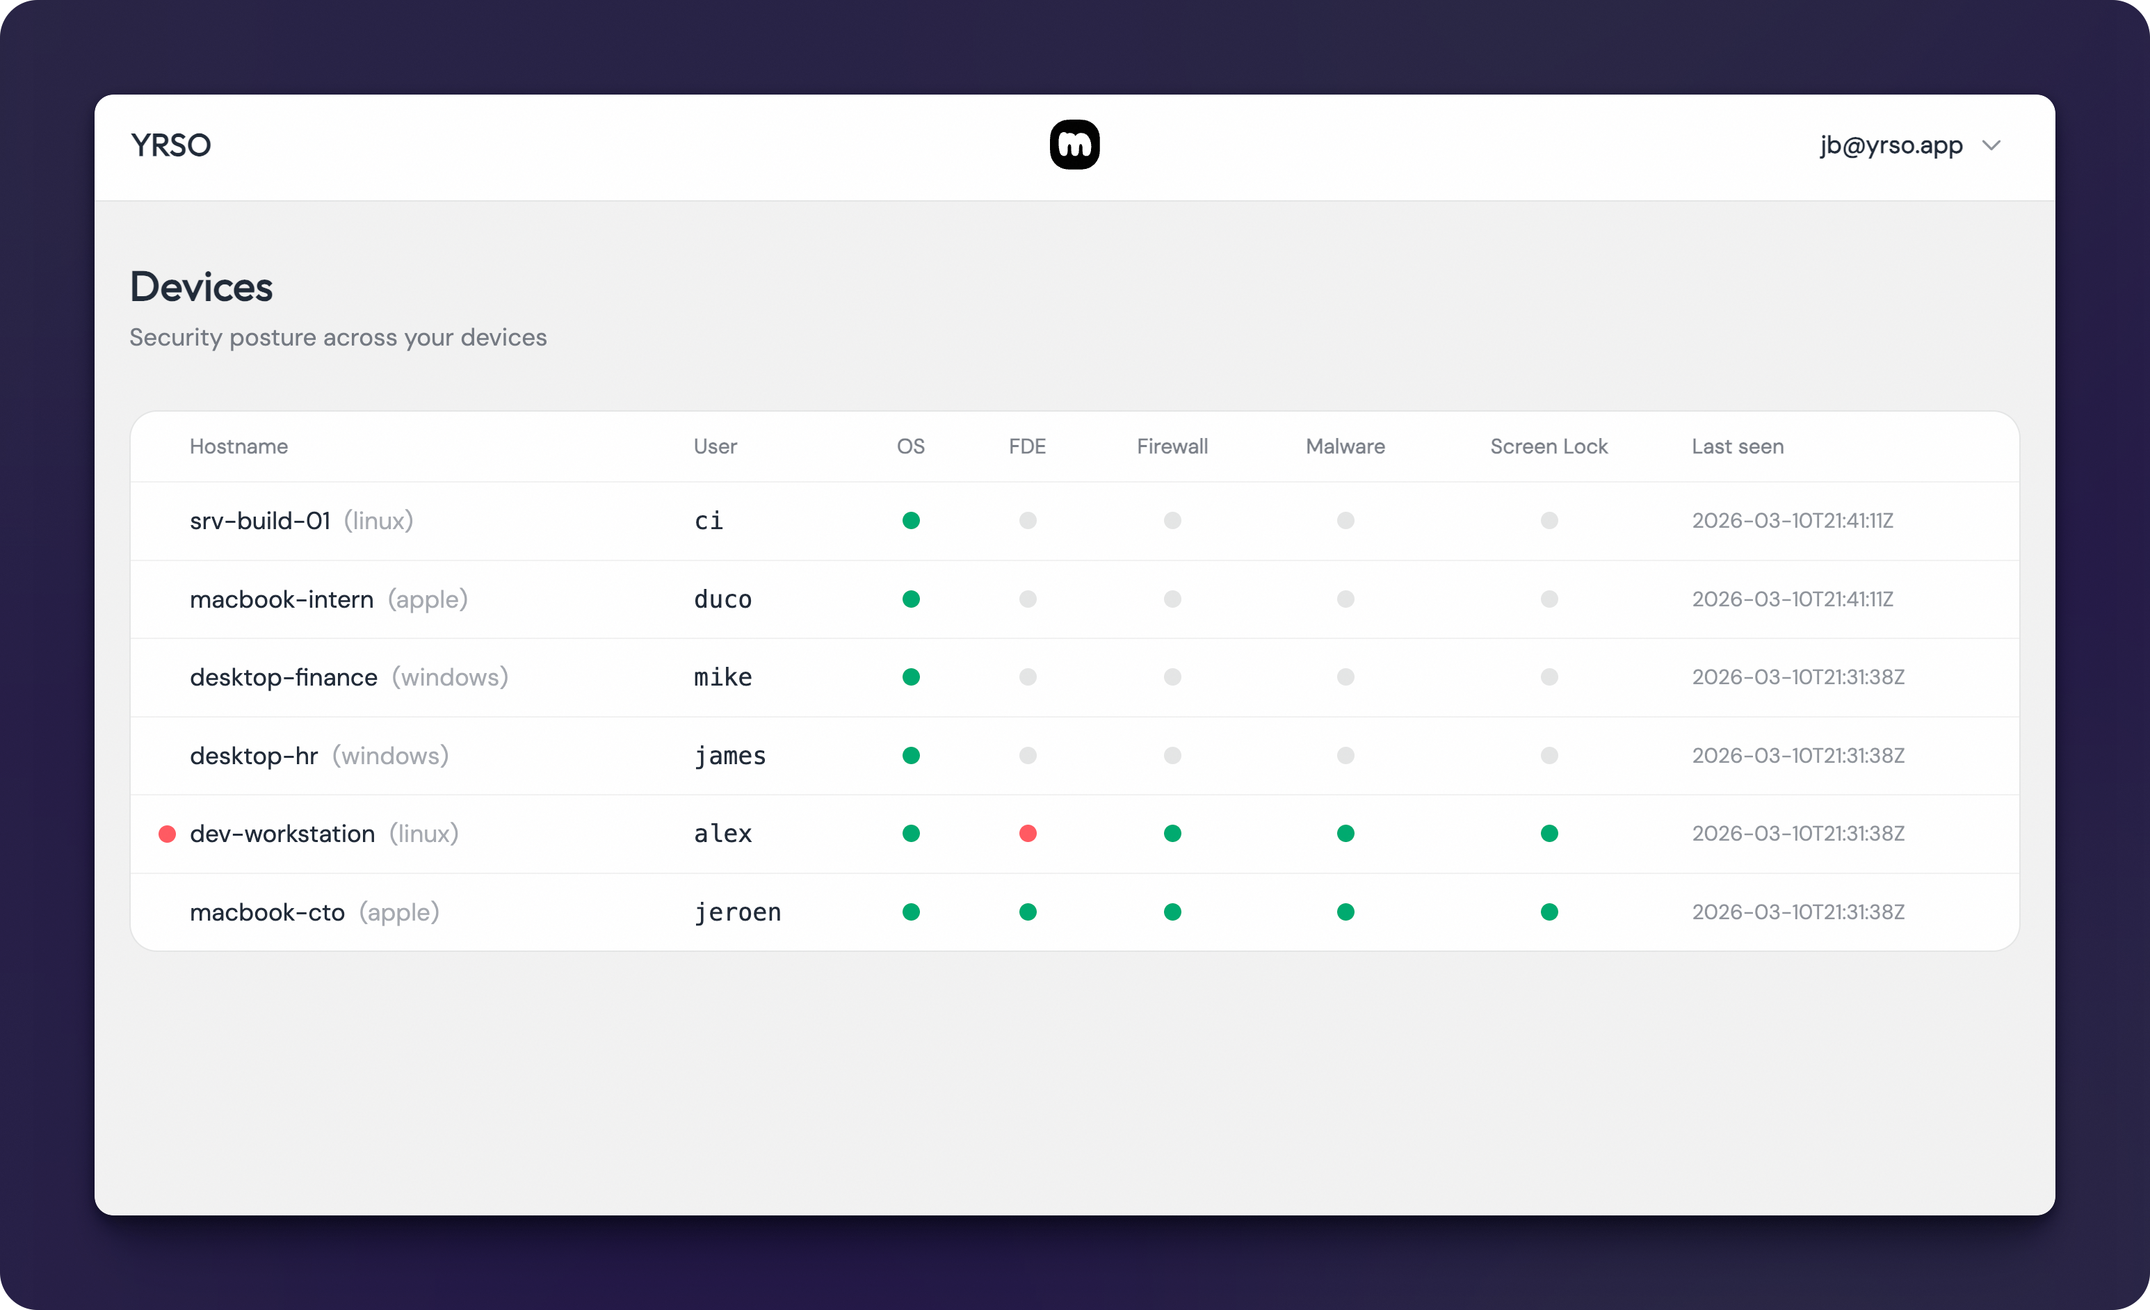Click the OS status dot for macbook-intern

pyautogui.click(x=911, y=599)
